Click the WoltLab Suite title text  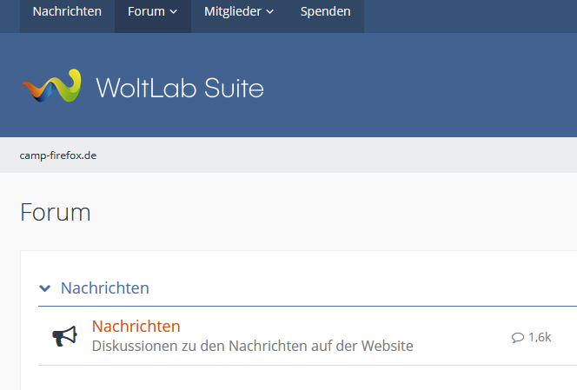180,88
